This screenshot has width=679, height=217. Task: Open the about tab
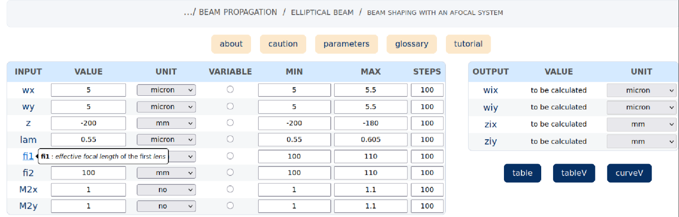[231, 44]
